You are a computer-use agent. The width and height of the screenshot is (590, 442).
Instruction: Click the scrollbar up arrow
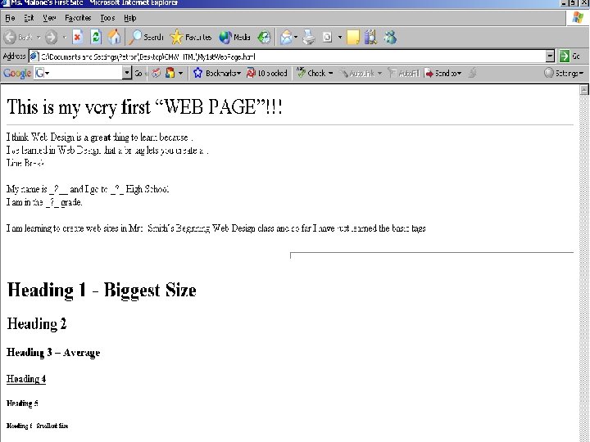tap(584, 89)
